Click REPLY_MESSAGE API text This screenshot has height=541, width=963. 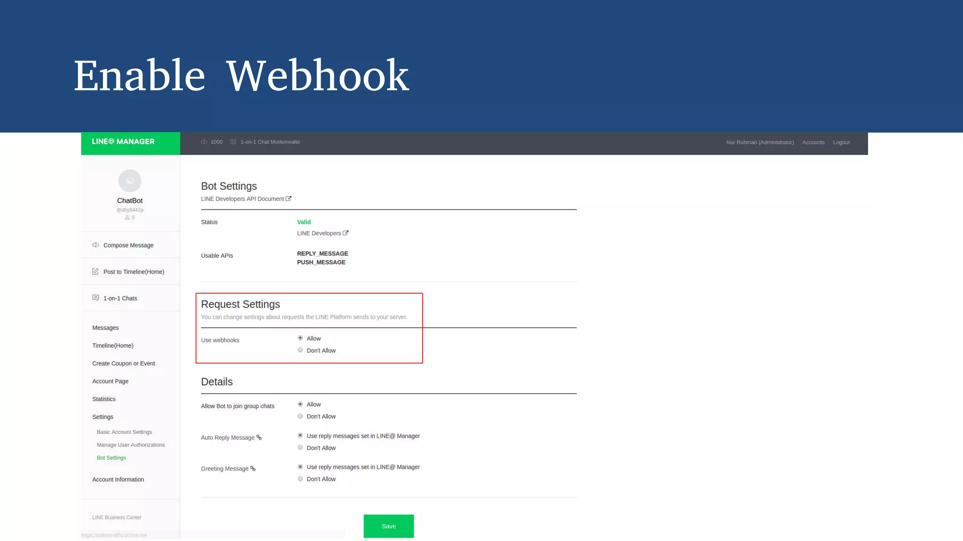point(323,254)
